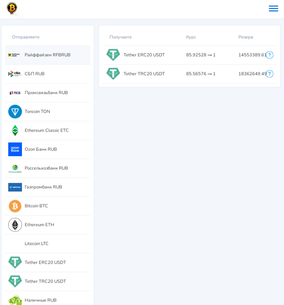This screenshot has height=305, width=284.
Task: Select Litecoin LTC entry
Action: [x=48, y=244]
